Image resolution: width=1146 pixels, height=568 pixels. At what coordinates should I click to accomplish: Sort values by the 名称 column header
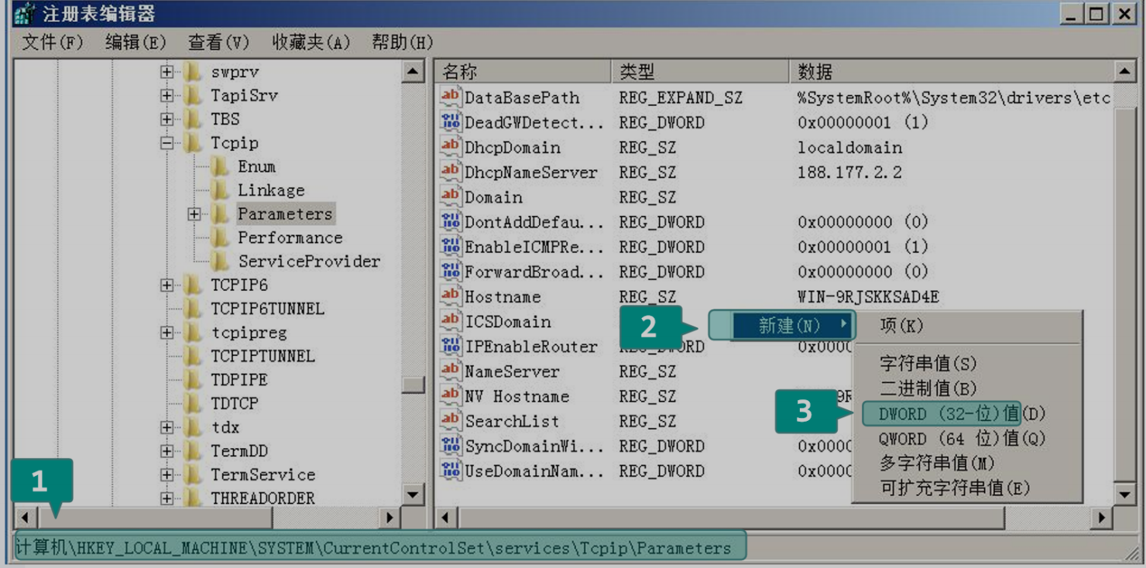tap(522, 72)
